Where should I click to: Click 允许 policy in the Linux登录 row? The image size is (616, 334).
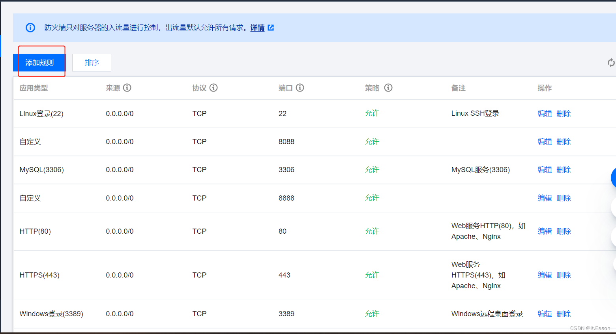(372, 113)
